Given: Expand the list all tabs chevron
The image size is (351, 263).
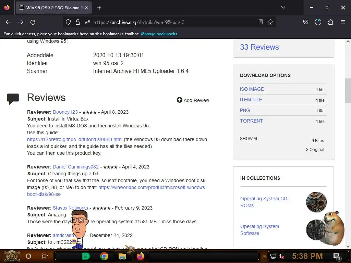Looking at the screenshot, I should (283, 8).
